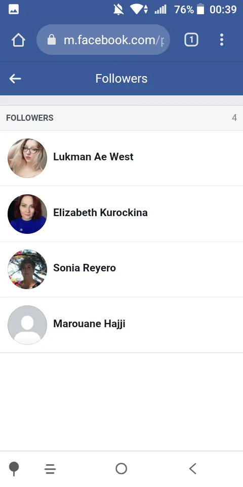
Task: Open Elizabeth Kurockina profile picture
Action: point(27,214)
